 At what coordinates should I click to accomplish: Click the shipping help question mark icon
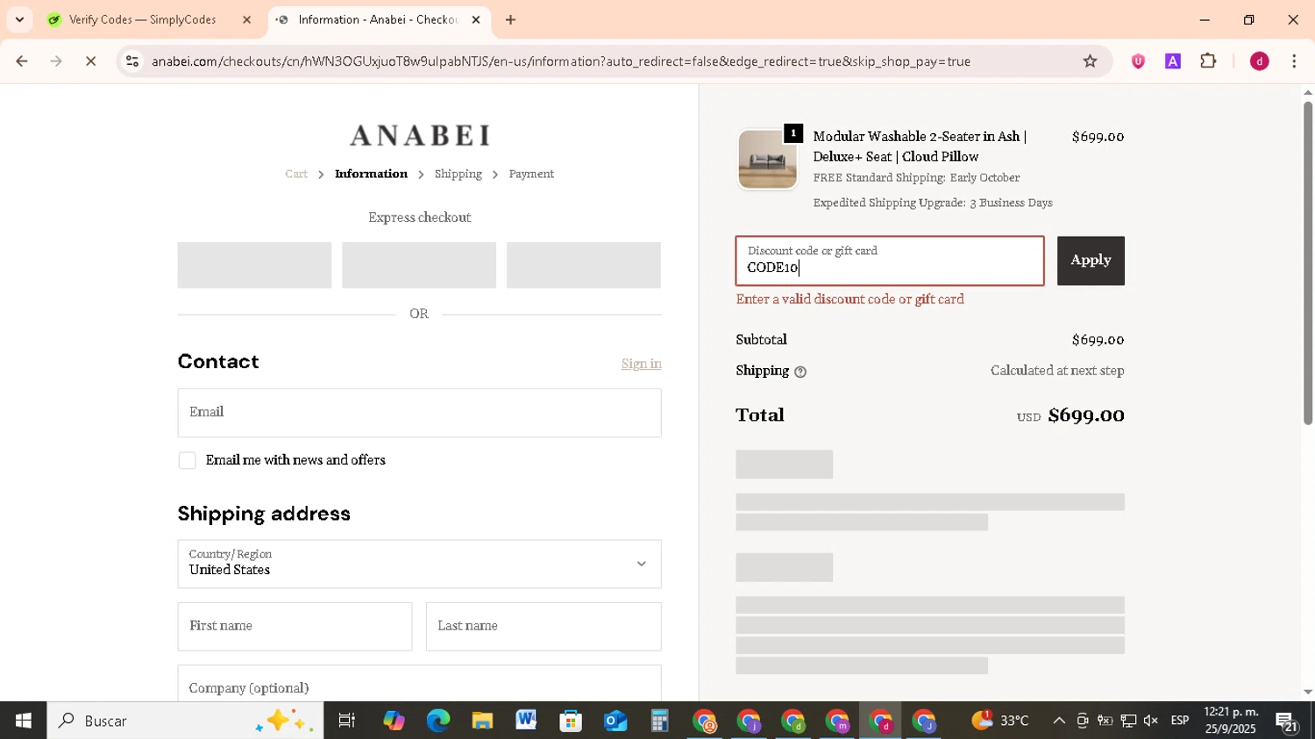coord(800,372)
